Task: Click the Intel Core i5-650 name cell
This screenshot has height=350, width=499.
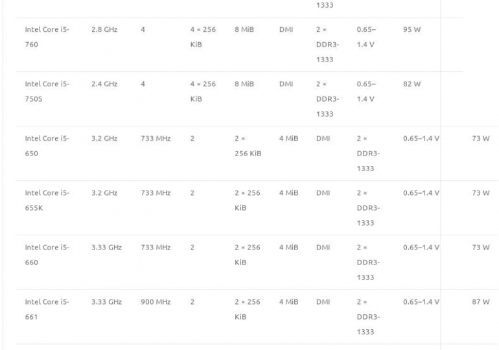Action: coord(47,146)
